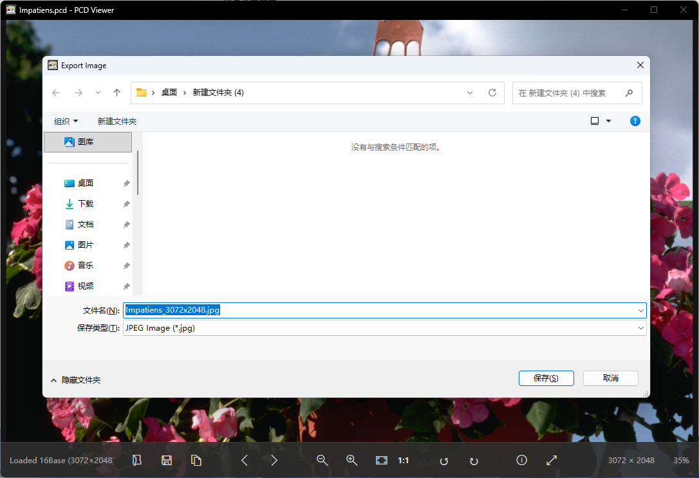Maximize the PCD Viewer window

(x=653, y=10)
